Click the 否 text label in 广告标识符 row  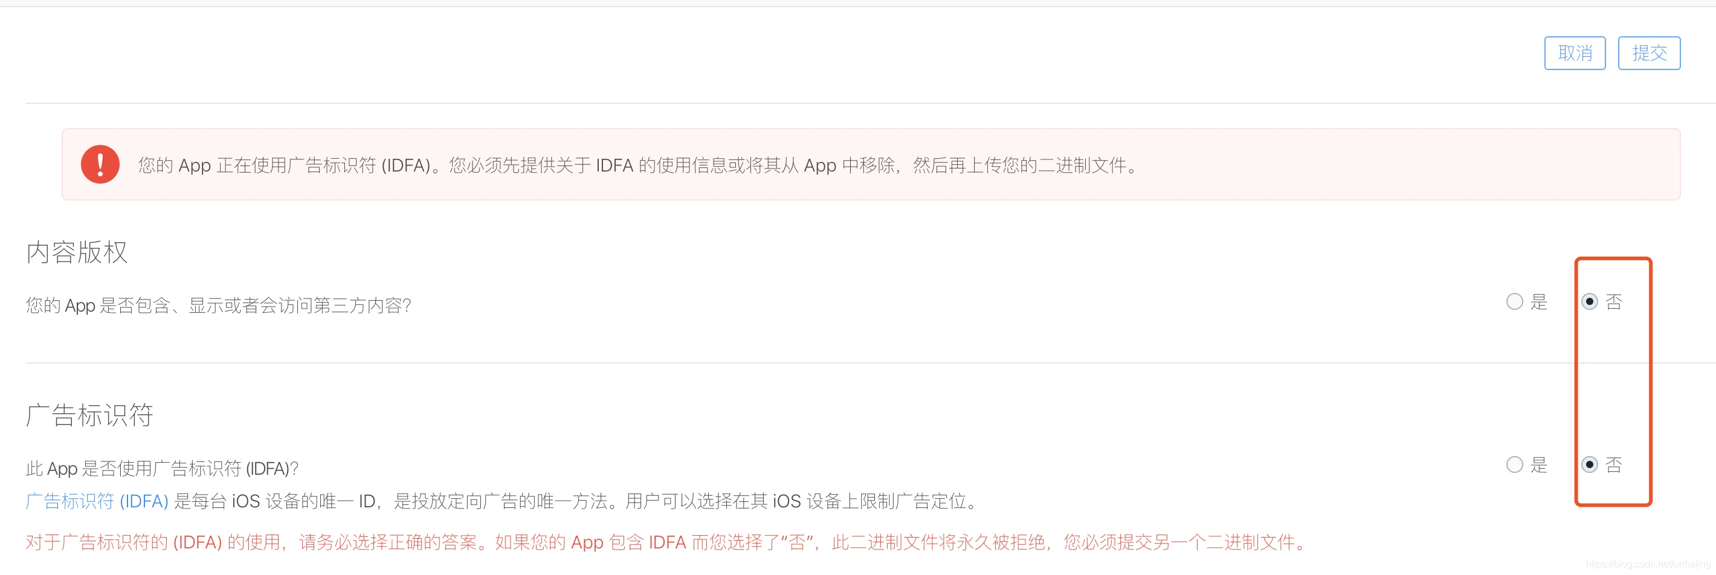click(1613, 464)
